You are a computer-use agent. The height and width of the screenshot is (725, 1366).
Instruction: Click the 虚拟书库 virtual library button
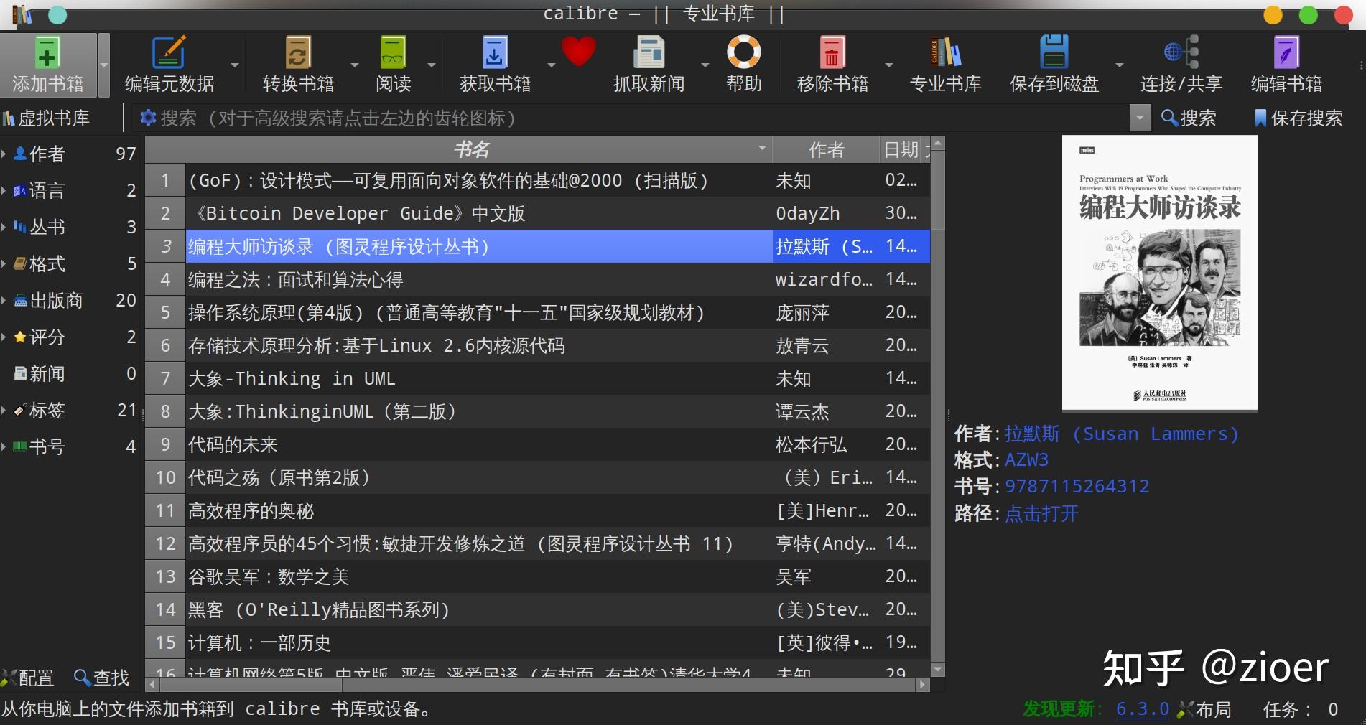[46, 118]
